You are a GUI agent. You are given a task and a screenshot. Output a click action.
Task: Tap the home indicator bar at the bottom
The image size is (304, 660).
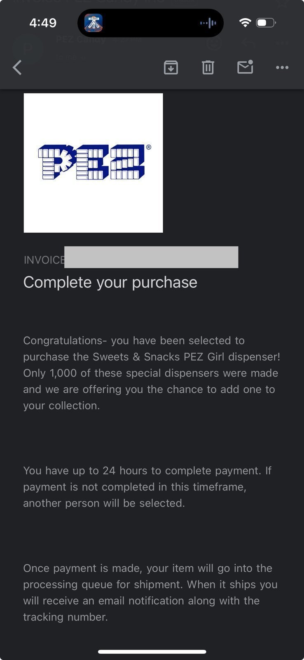click(x=152, y=652)
